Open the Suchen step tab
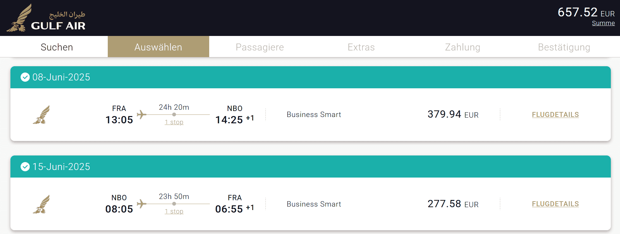620x234 pixels. tap(57, 47)
